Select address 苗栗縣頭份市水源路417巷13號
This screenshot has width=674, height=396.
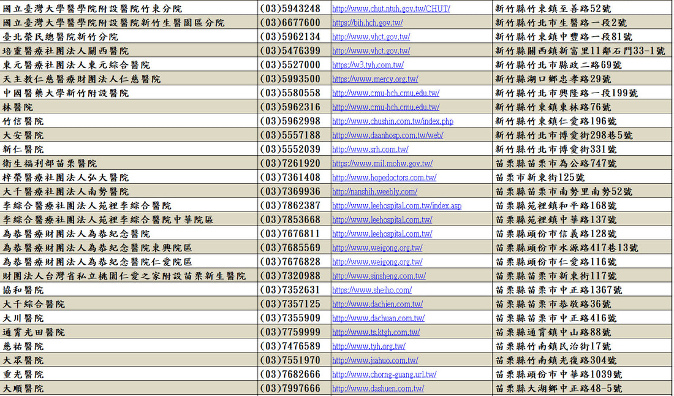(567, 248)
